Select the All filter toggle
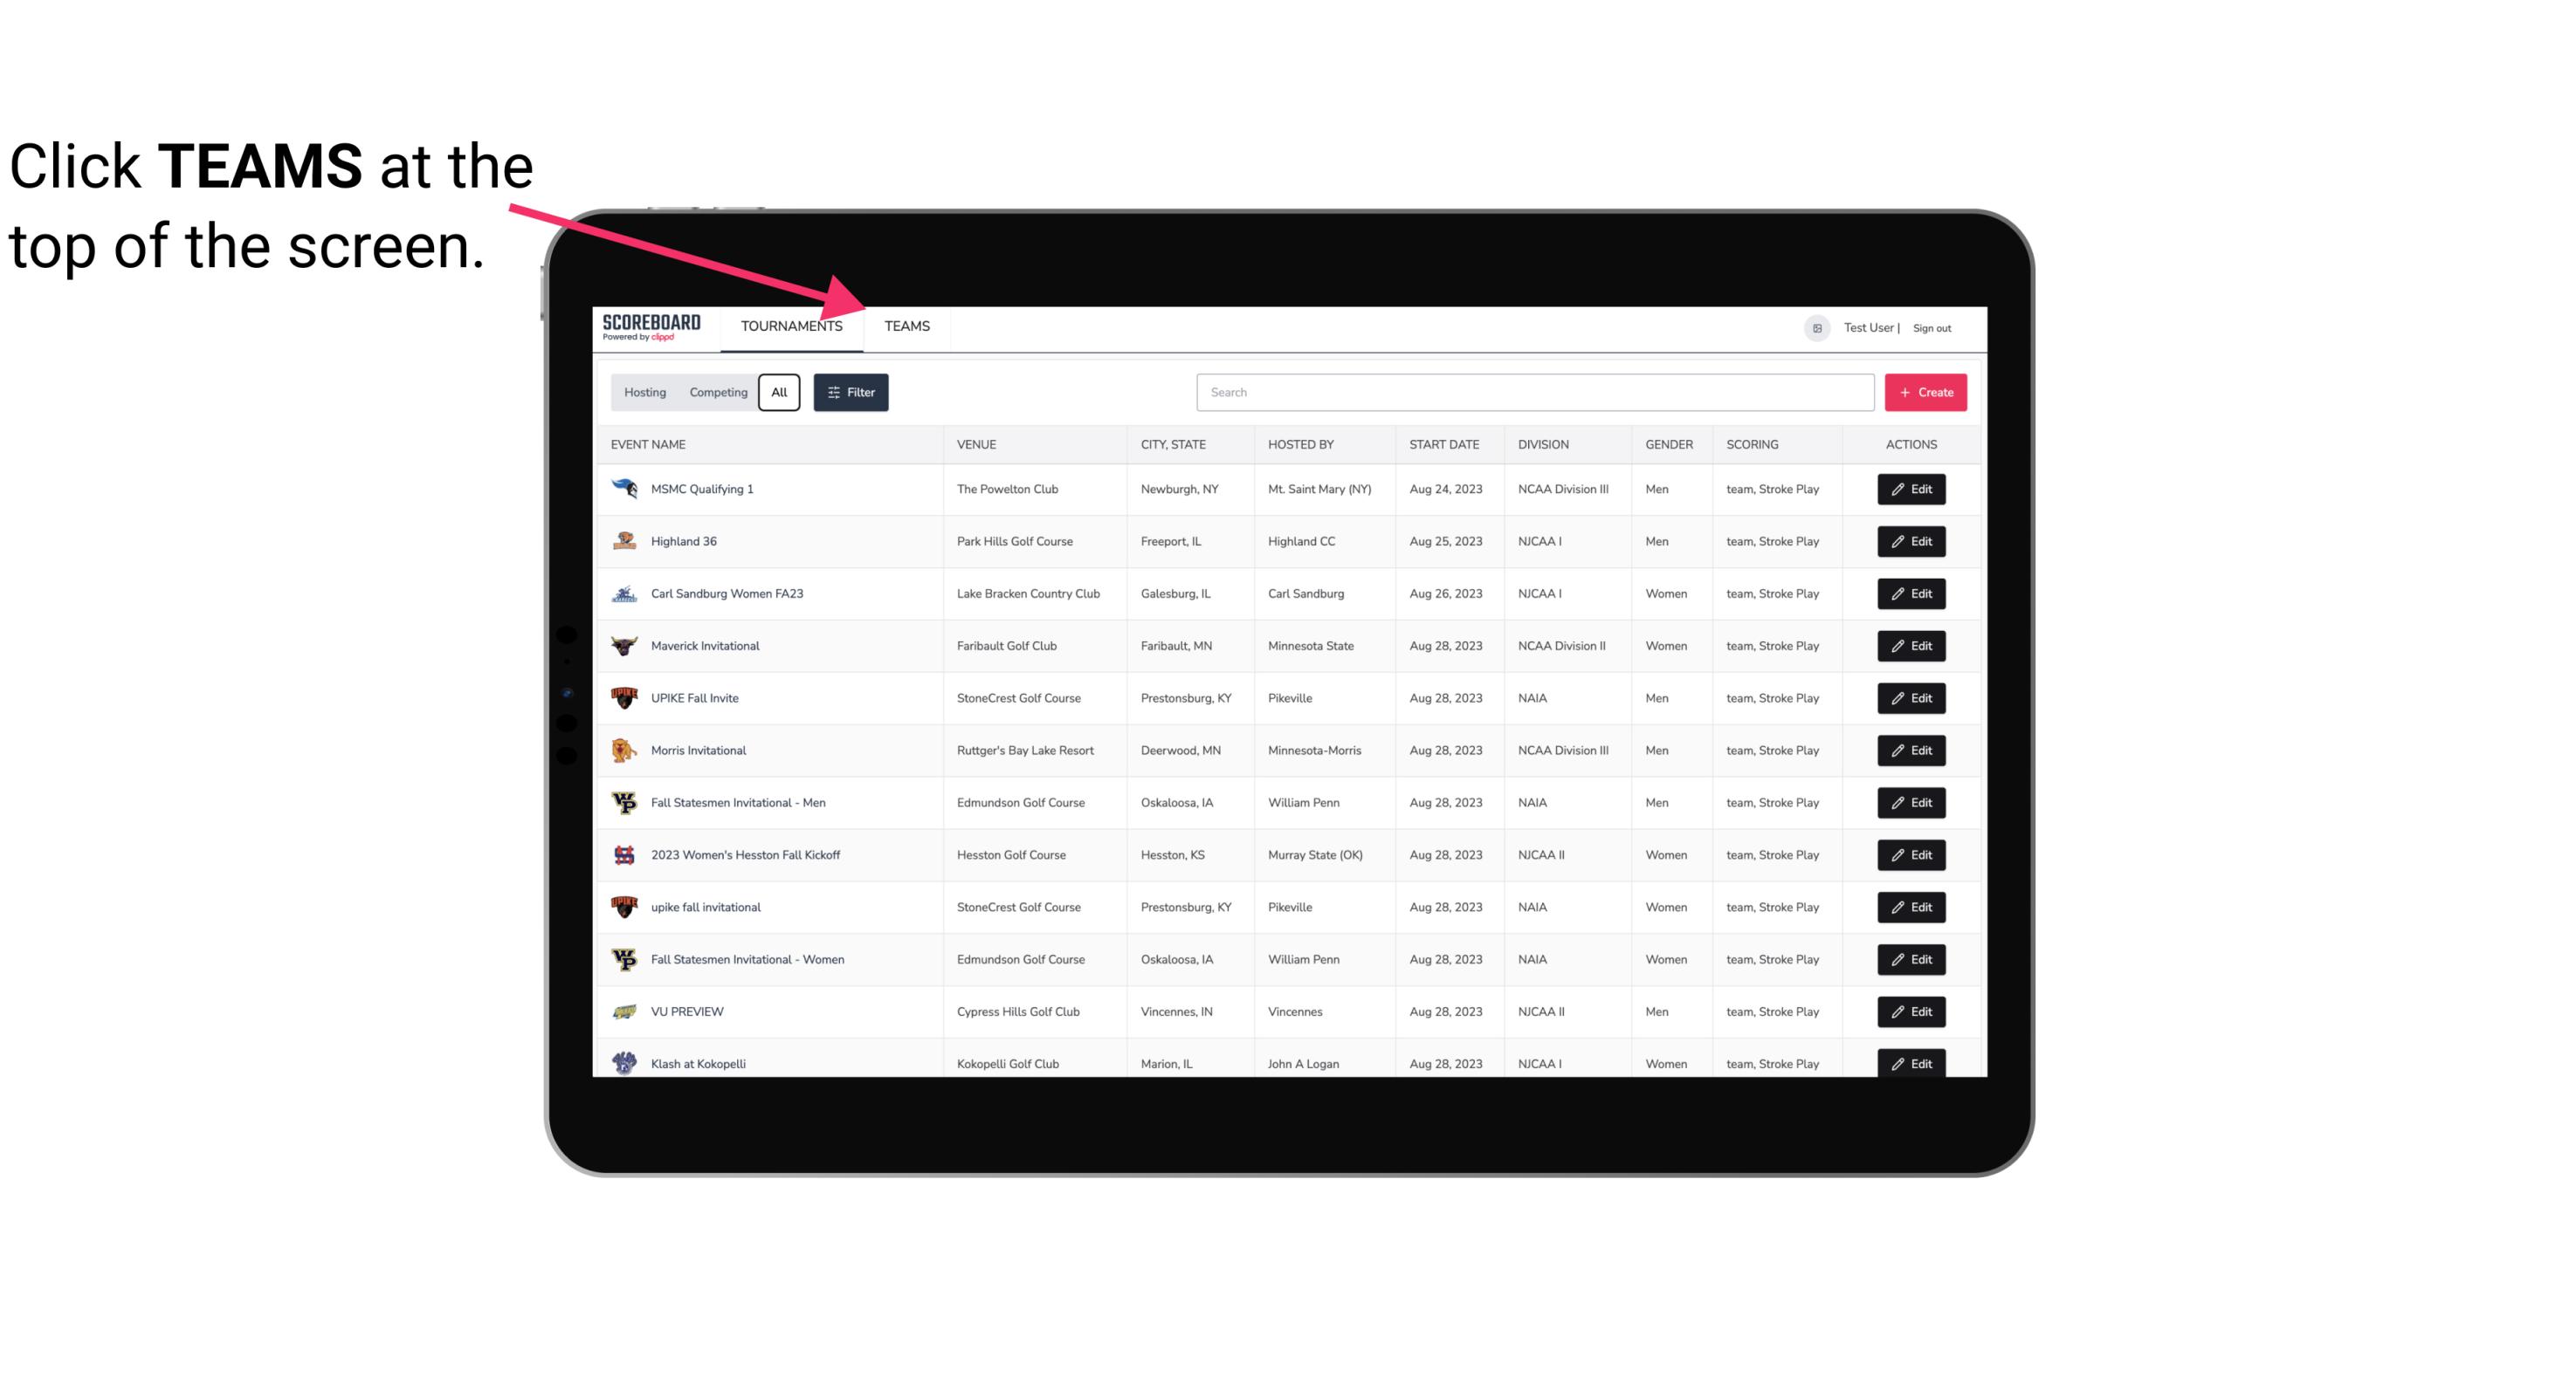 [780, 393]
